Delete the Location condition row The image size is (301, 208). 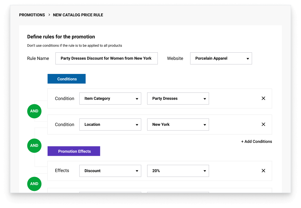[263, 124]
